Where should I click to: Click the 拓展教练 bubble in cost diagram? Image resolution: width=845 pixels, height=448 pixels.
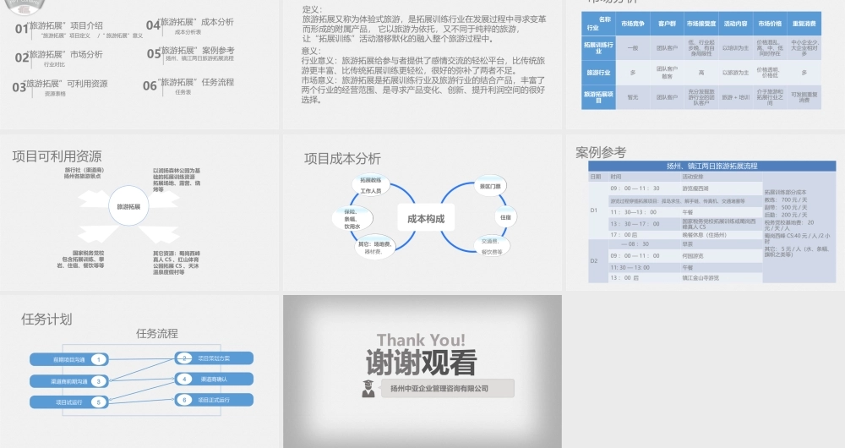tap(370, 185)
